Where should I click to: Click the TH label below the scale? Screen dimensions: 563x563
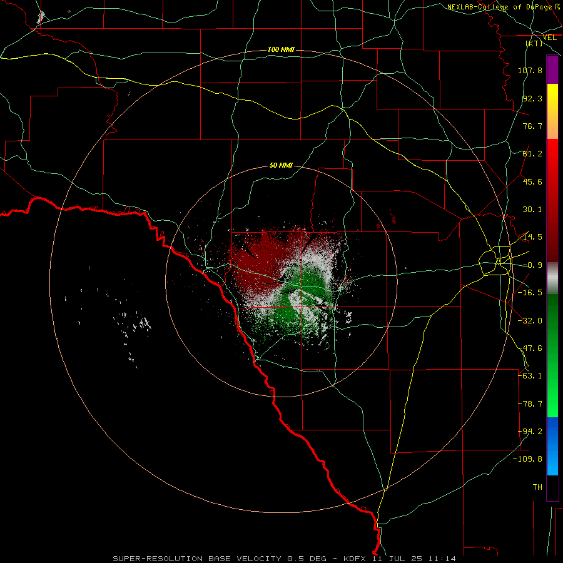pos(537,487)
